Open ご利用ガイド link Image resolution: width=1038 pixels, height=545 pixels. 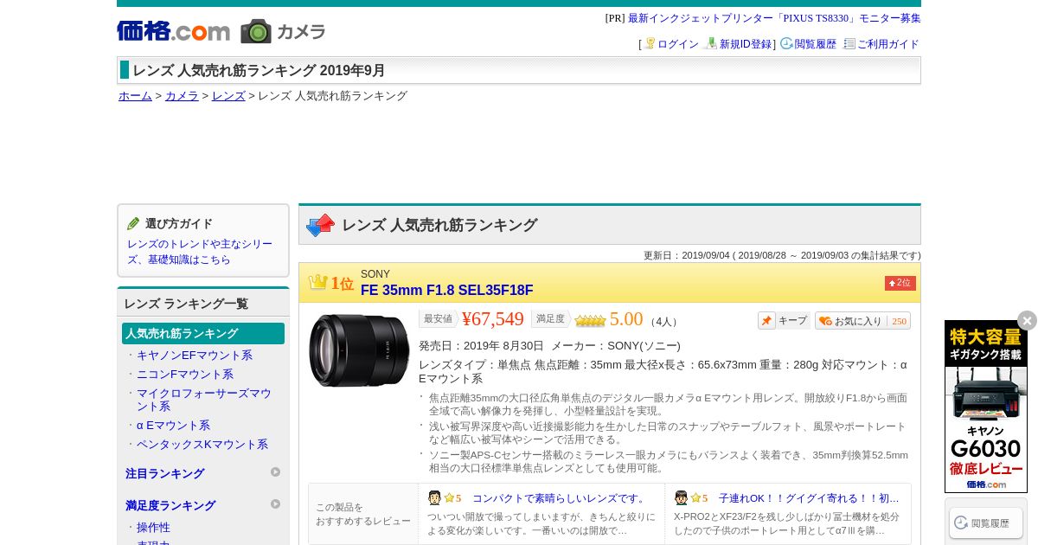(x=887, y=44)
